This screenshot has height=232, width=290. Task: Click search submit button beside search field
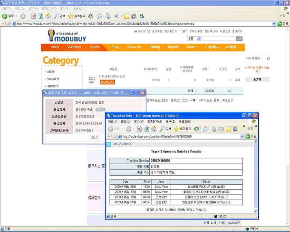point(239,39)
